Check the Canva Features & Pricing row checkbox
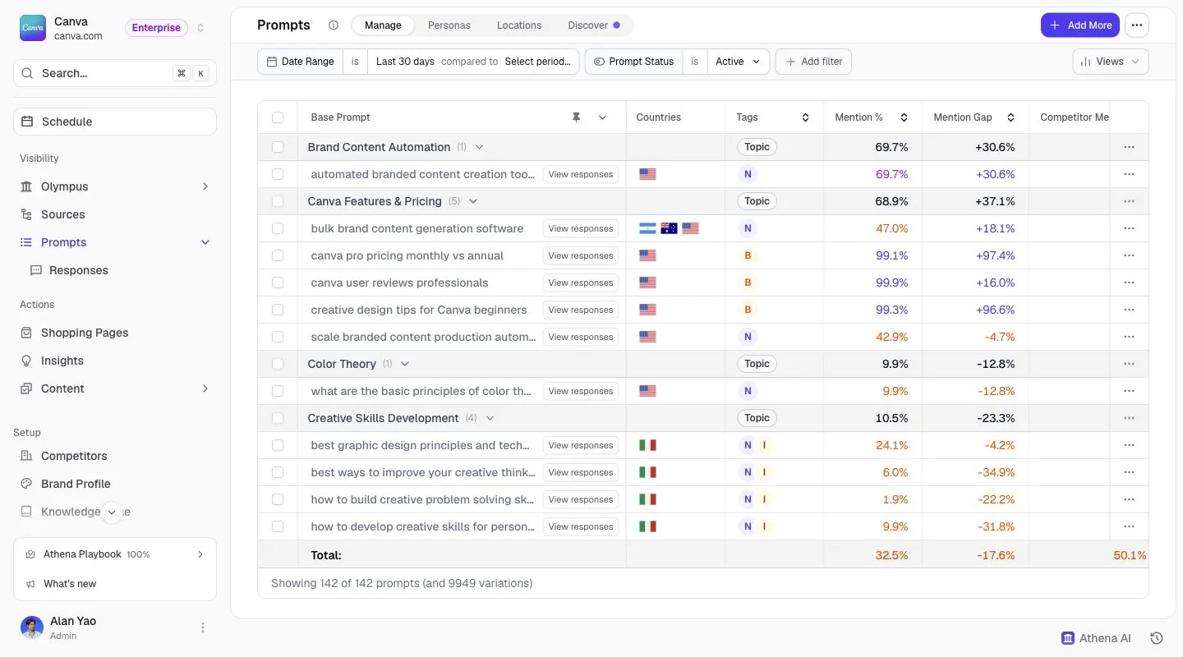Screen dimensions: 1183x657 (278, 201)
